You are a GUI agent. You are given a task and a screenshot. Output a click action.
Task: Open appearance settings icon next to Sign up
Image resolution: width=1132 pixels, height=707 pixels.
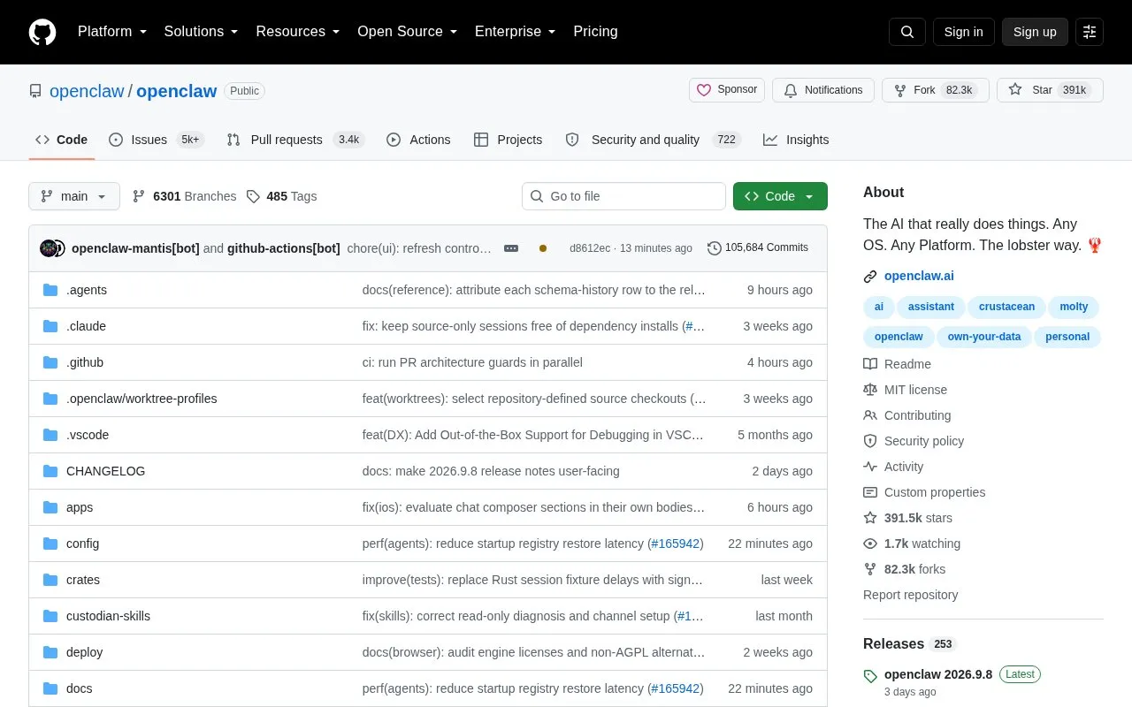point(1090,32)
